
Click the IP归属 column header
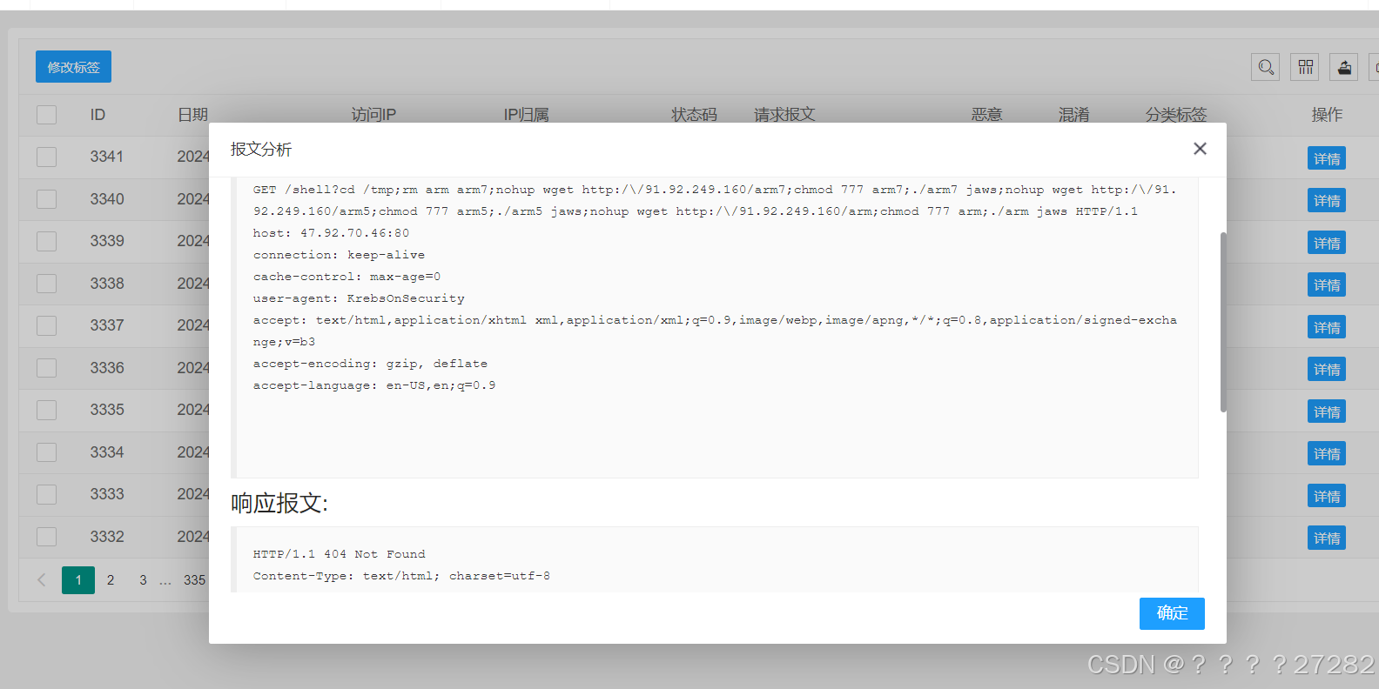(x=526, y=115)
